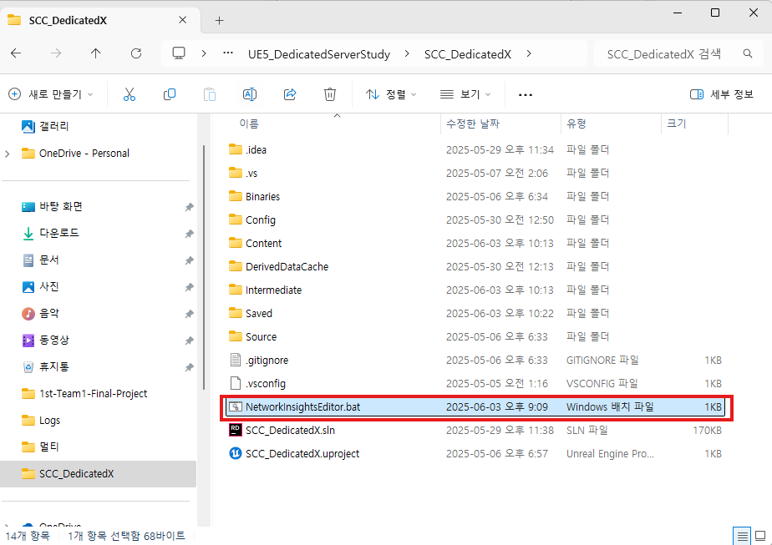Sort by 유형 column header
Screen dimensions: 772x545
click(x=611, y=124)
